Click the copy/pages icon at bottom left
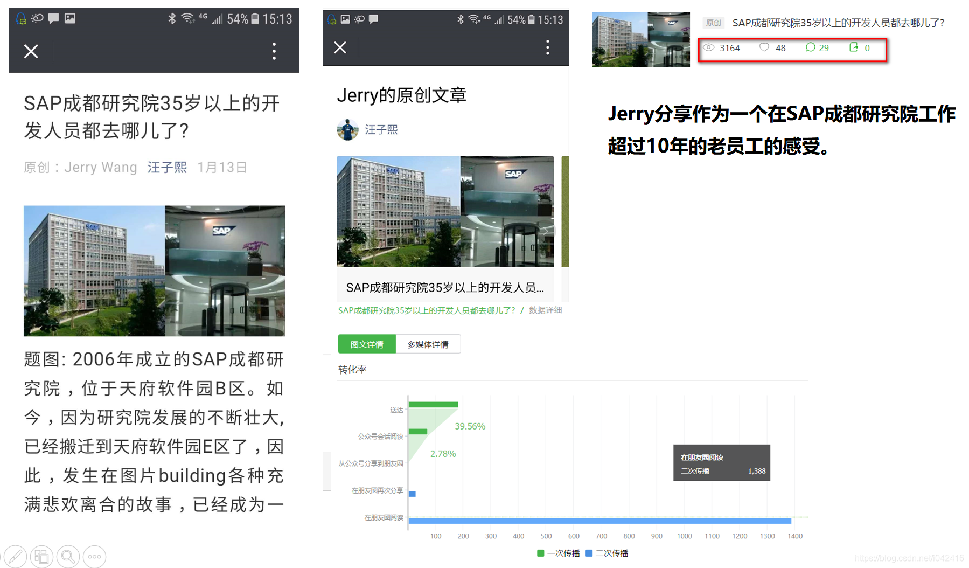The width and height of the screenshot is (969, 568). (x=41, y=557)
